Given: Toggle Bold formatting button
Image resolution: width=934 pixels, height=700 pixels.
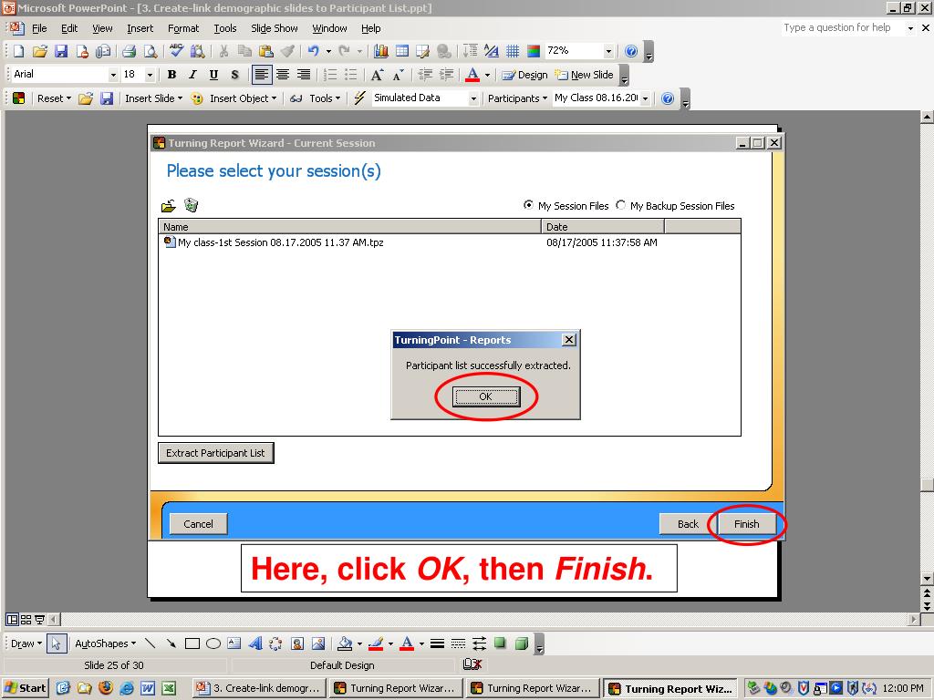Looking at the screenshot, I should 171,75.
